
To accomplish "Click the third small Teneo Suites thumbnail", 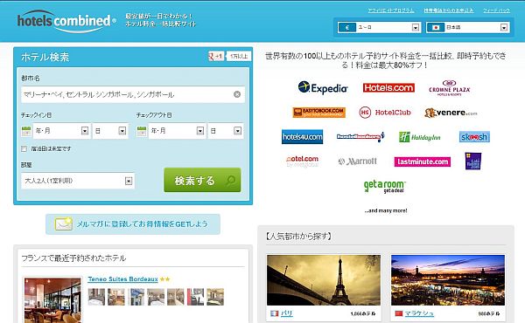I will pyautogui.click(x=136, y=297).
